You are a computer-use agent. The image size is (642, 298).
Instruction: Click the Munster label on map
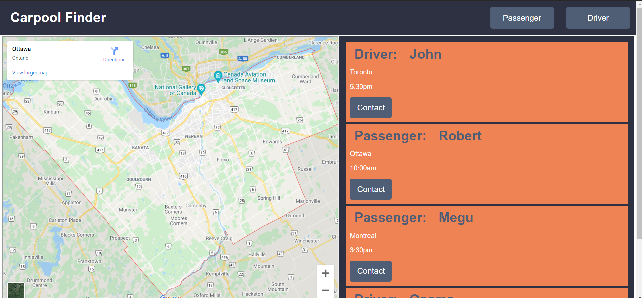point(128,210)
